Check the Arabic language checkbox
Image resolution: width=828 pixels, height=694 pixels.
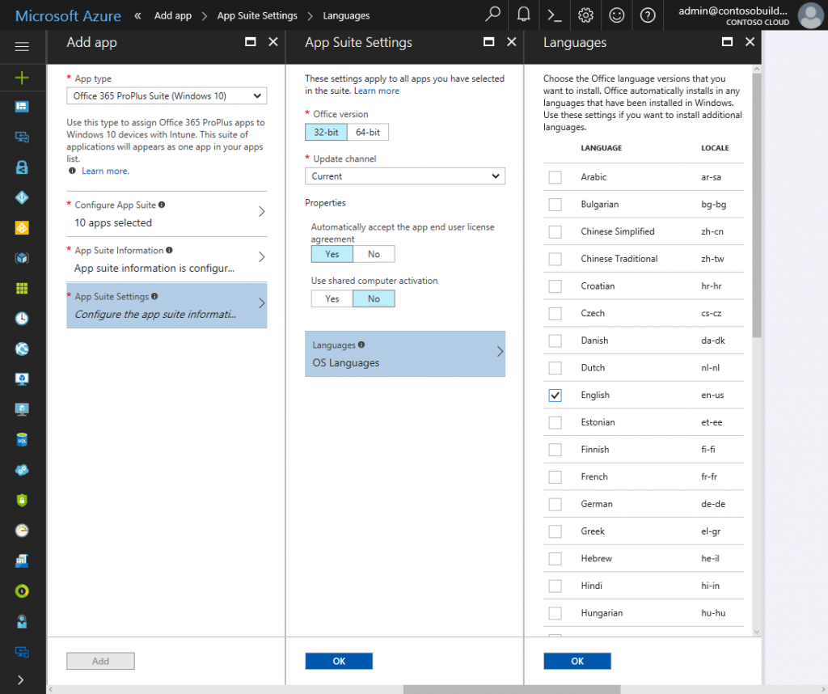pos(555,177)
